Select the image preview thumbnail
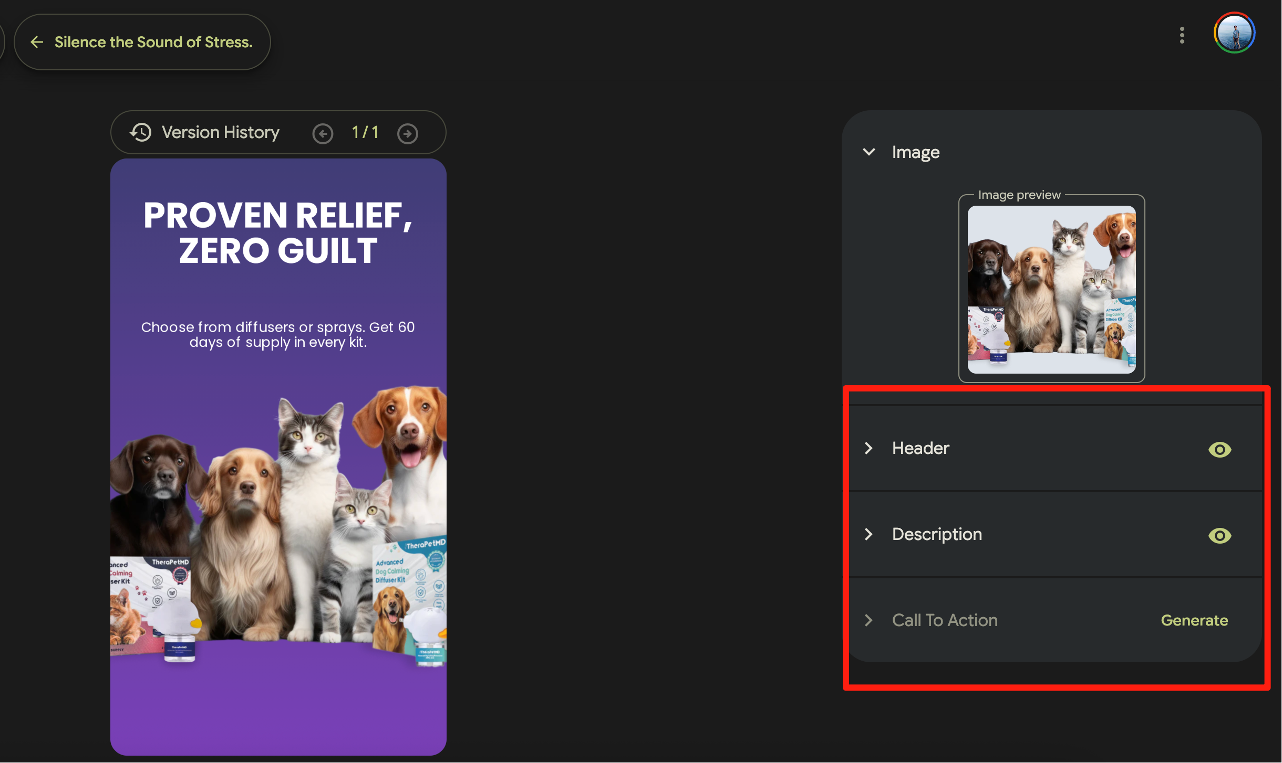 coord(1051,289)
